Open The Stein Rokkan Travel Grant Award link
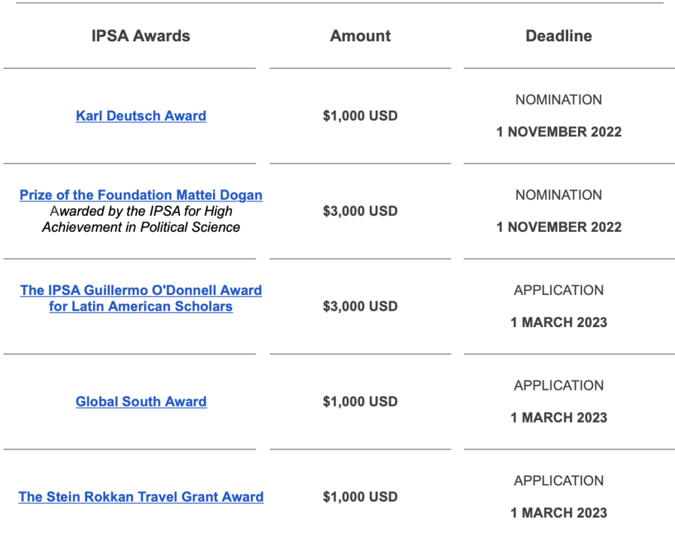675x544 pixels. (141, 497)
